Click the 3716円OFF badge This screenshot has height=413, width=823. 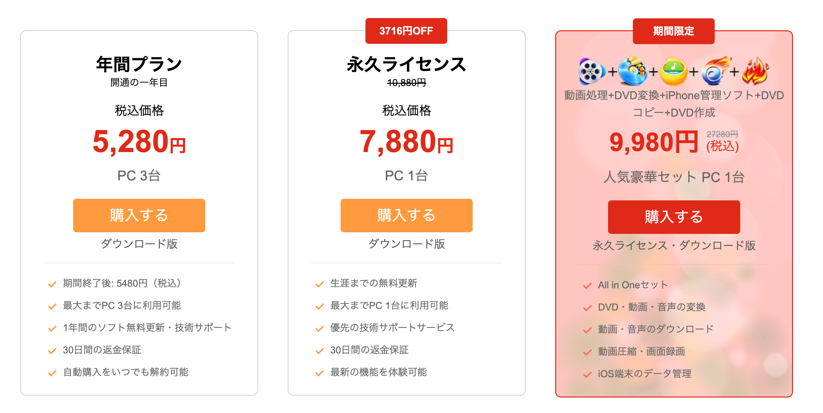point(406,31)
